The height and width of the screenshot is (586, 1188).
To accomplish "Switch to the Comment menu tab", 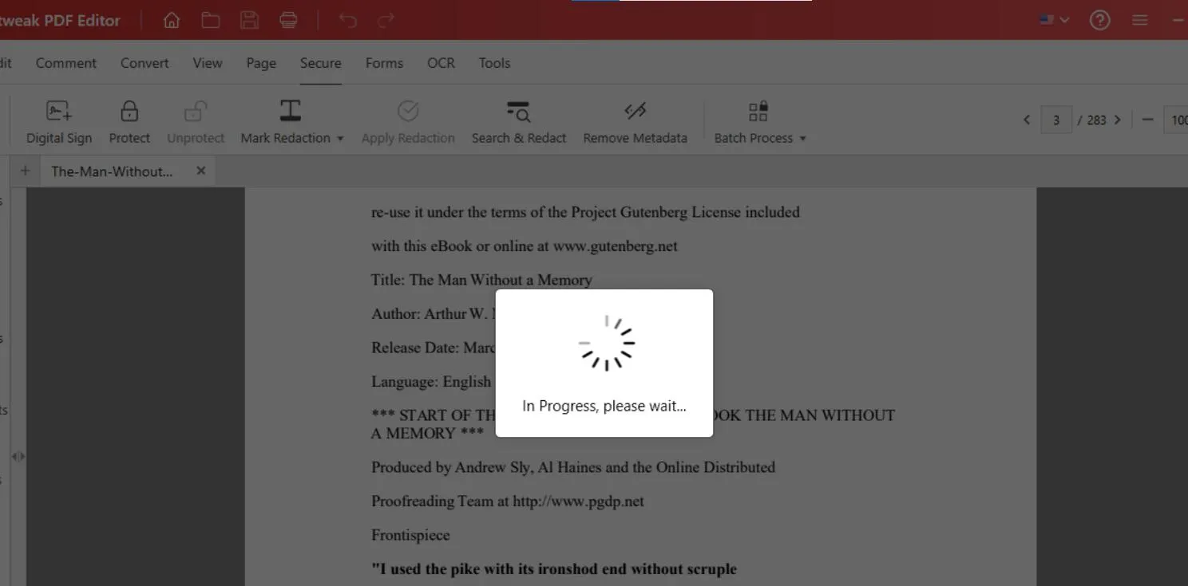I will point(66,63).
